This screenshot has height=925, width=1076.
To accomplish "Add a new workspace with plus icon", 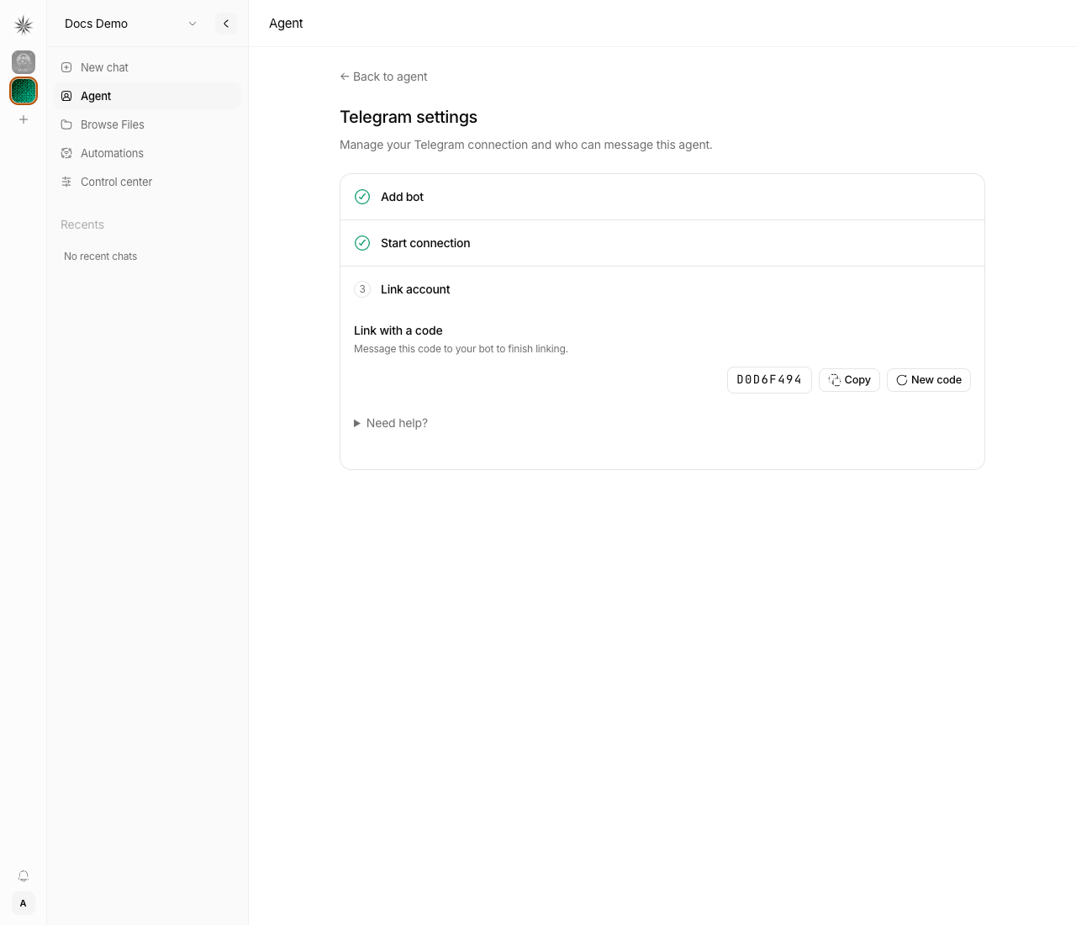I will point(24,119).
